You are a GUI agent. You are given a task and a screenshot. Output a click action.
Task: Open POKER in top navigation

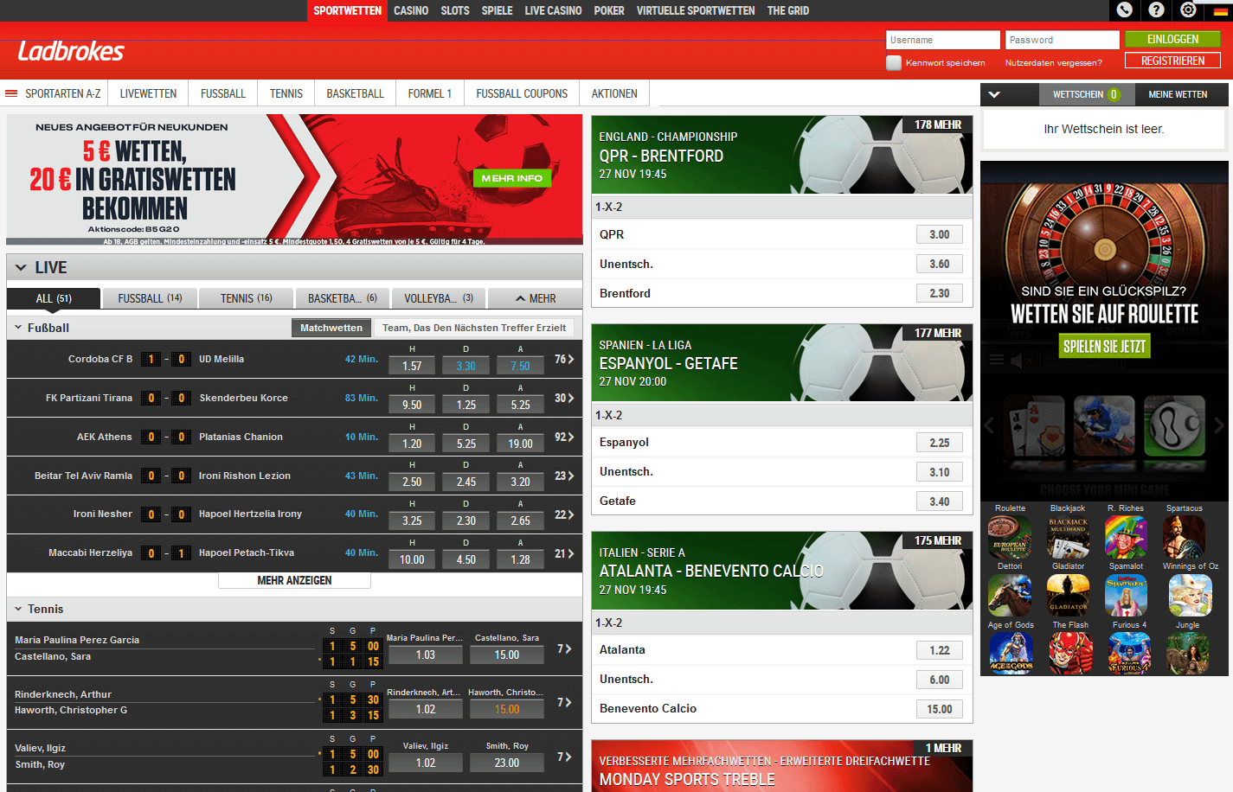[609, 10]
